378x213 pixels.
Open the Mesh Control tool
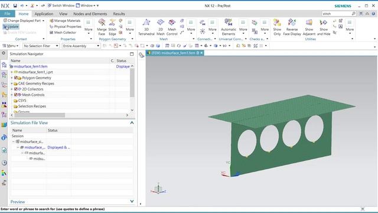pos(172,27)
